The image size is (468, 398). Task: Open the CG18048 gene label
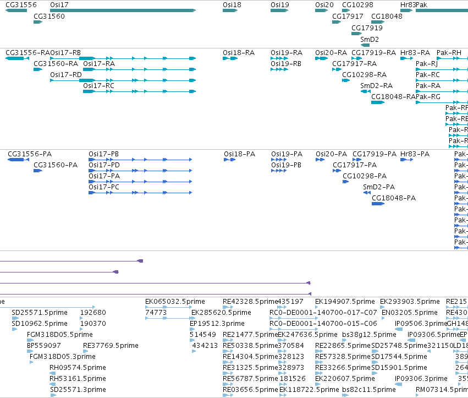[387, 16]
